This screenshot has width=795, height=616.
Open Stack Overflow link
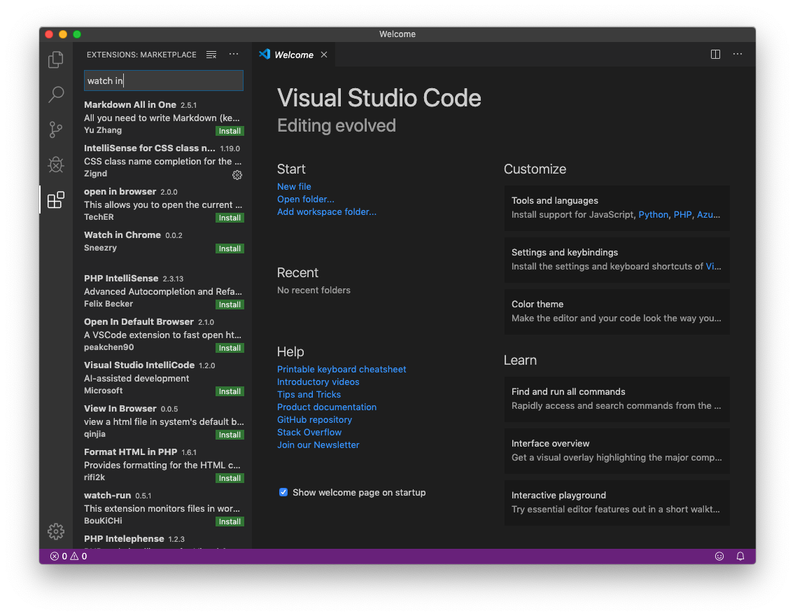(x=309, y=433)
